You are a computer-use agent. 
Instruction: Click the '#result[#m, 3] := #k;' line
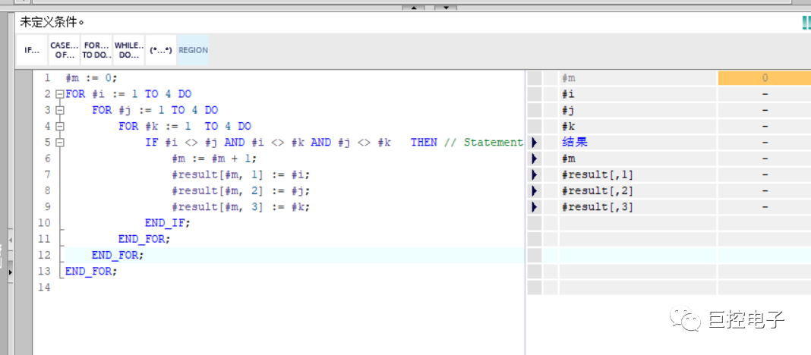click(241, 206)
